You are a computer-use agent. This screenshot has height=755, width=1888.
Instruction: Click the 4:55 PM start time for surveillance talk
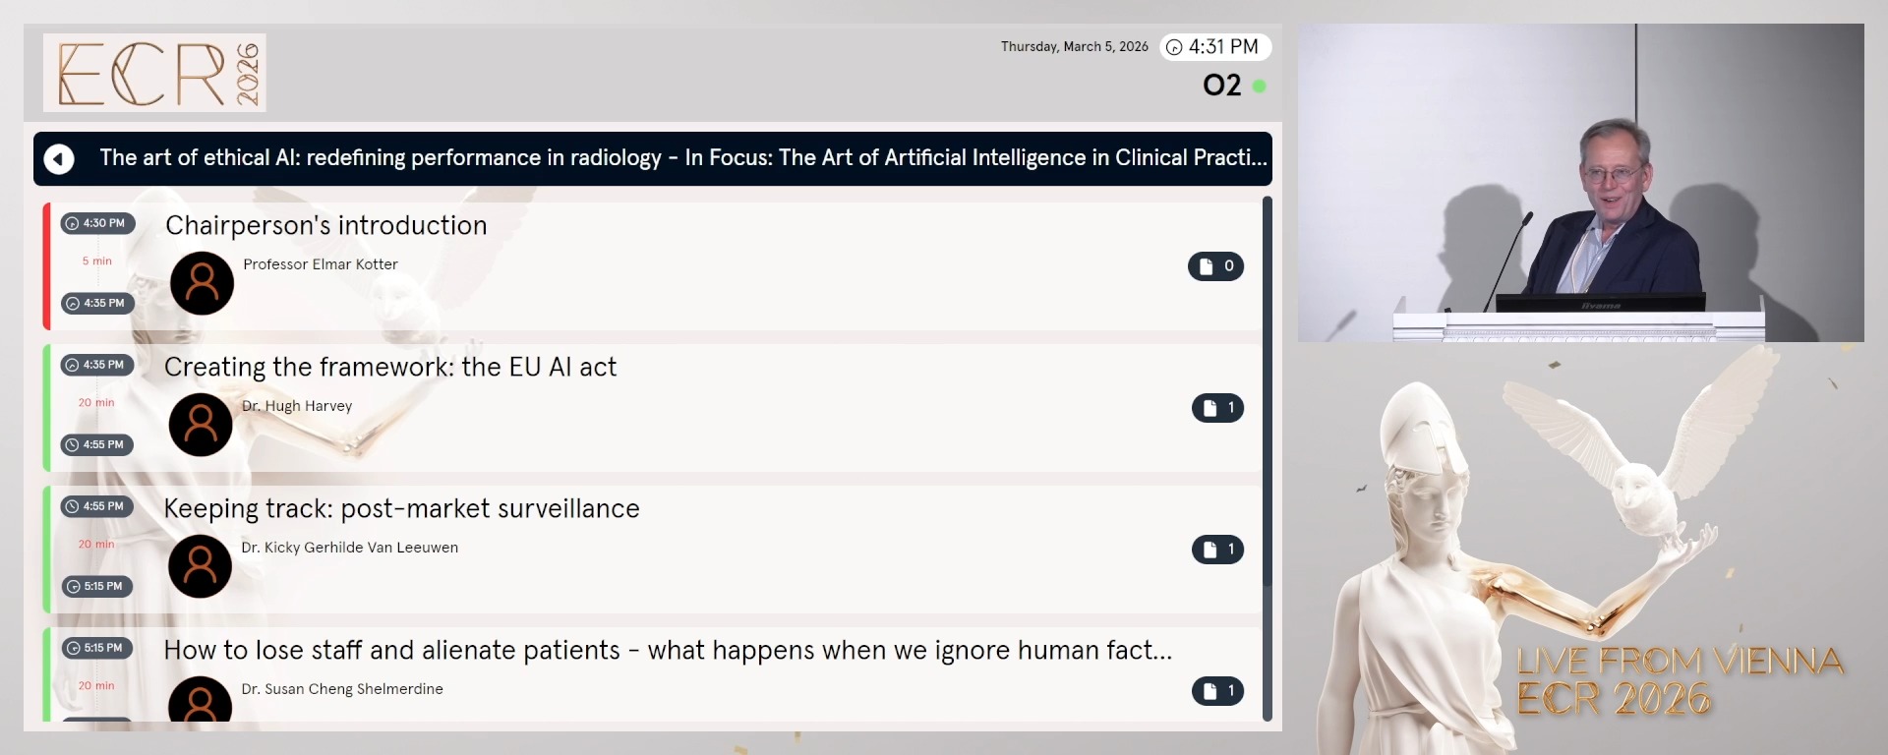click(97, 506)
